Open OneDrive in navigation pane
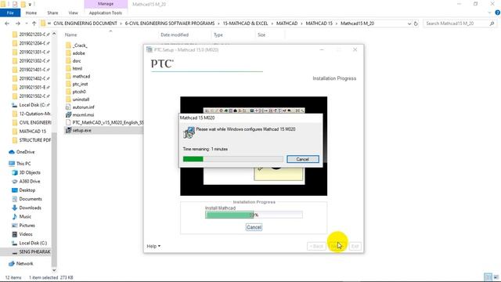This screenshot has height=282, width=501. 22,152
